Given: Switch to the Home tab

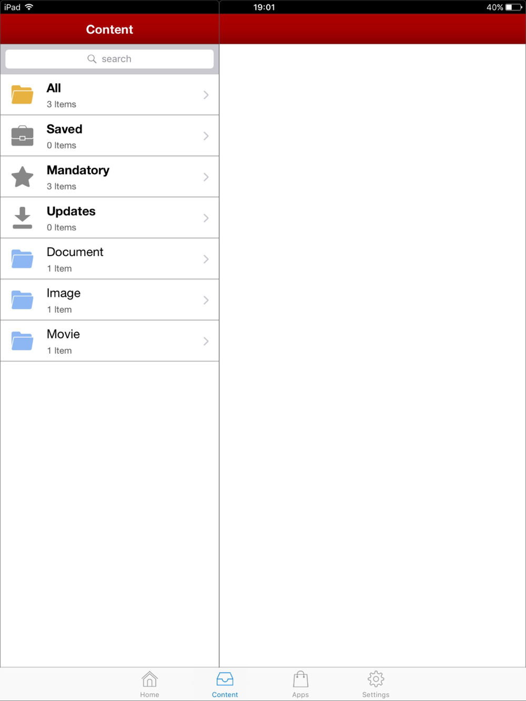Looking at the screenshot, I should [x=149, y=684].
